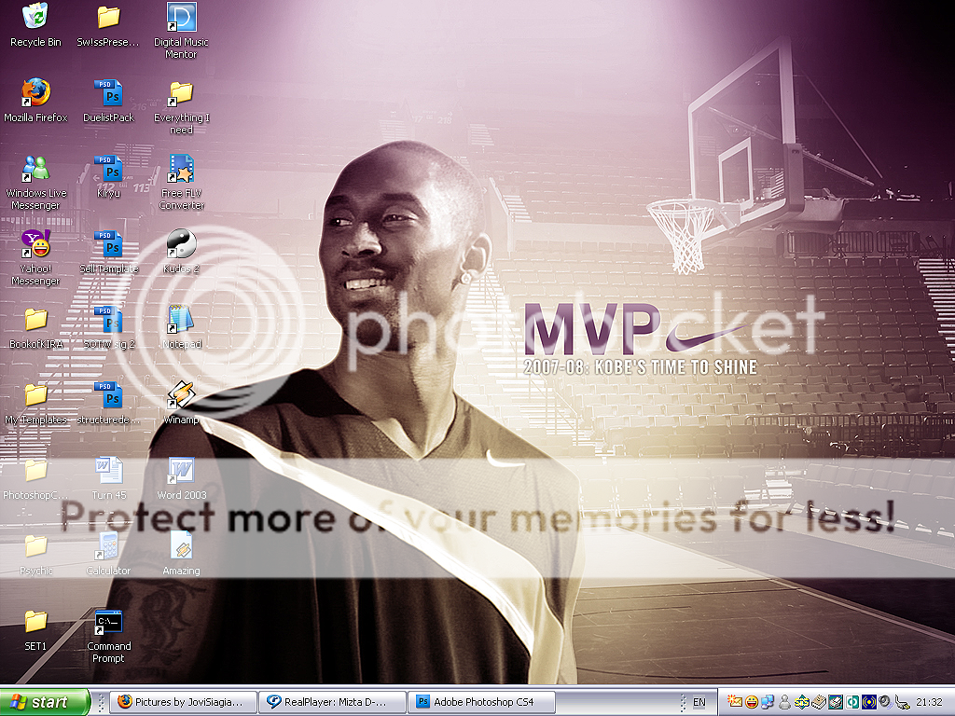
Task: Open the BookofKIRA folder
Action: coord(35,321)
